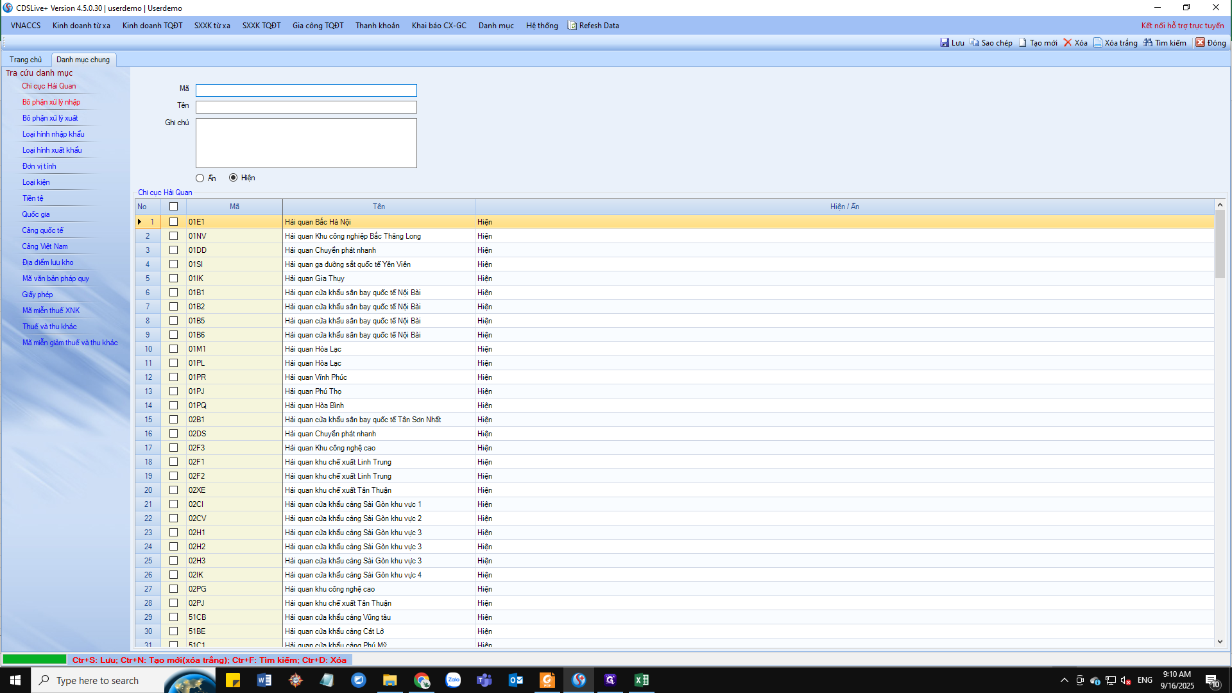Click the Sao chép copy icon

coord(974,43)
